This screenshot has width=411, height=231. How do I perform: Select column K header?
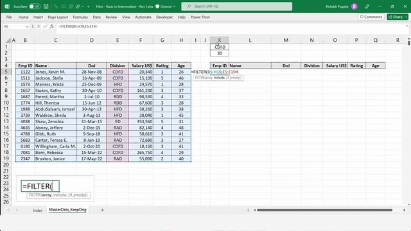tap(220, 40)
